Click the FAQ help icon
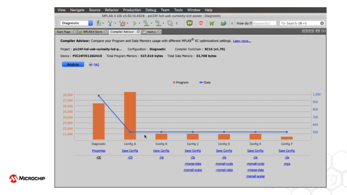347x195 pixels. pyautogui.click(x=91, y=65)
